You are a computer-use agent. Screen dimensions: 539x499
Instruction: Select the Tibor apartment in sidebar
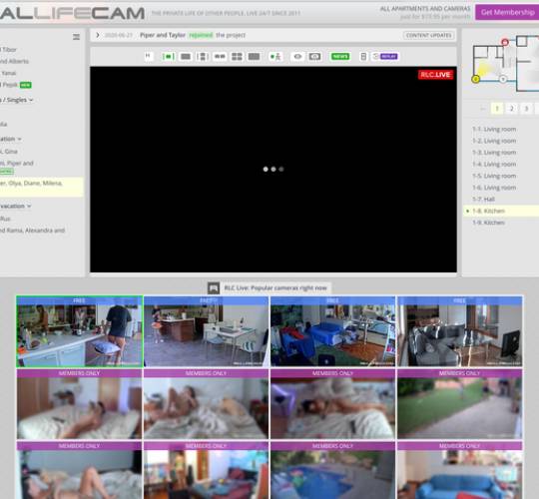[x=8, y=50]
